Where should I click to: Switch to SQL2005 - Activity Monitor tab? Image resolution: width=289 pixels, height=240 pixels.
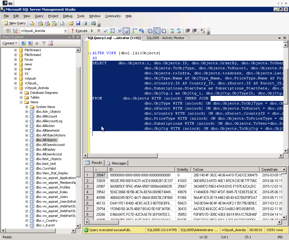click(165, 38)
